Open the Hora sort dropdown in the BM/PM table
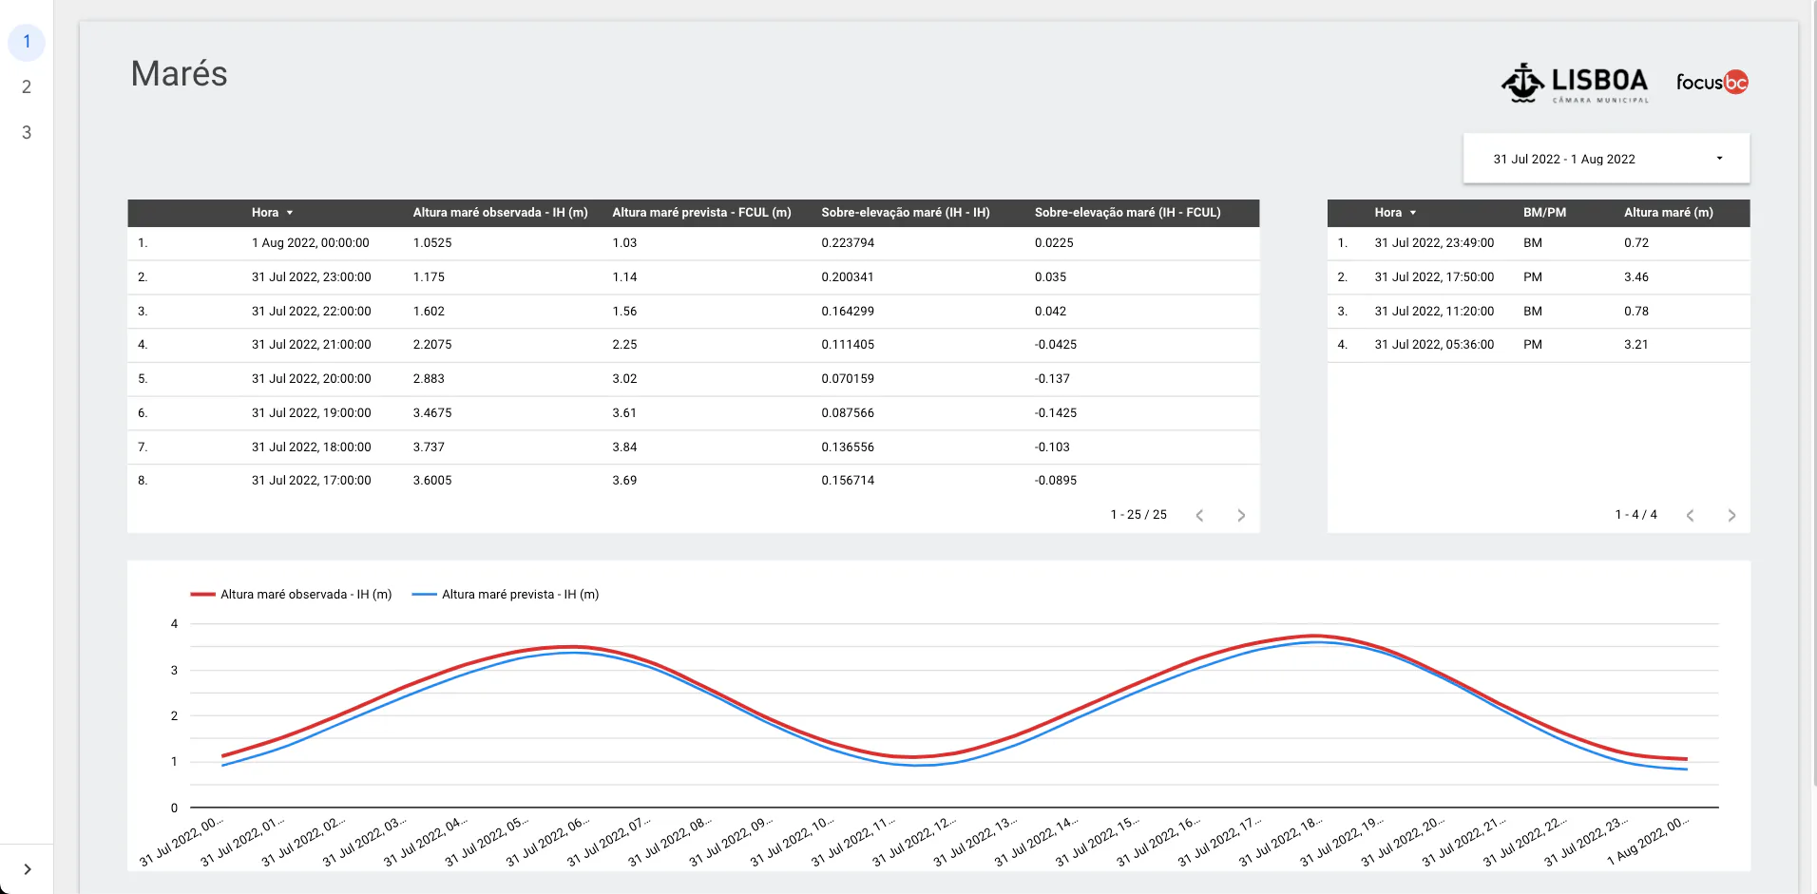The width and height of the screenshot is (1817, 894). pos(1413,213)
